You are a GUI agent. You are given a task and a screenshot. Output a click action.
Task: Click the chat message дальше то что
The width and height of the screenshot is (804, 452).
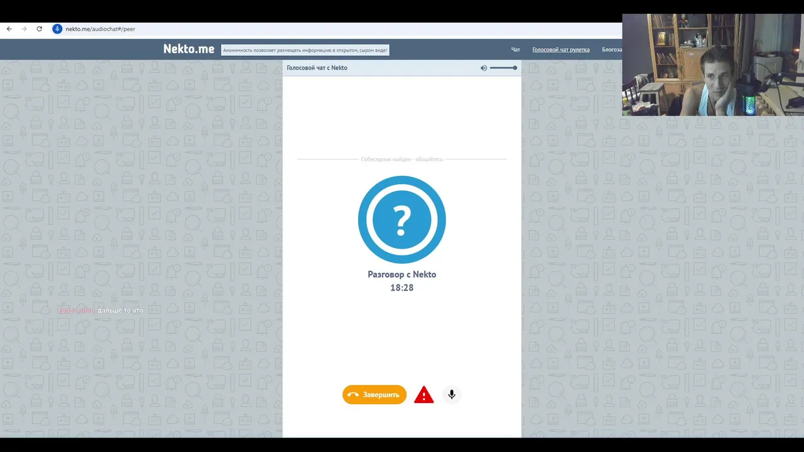coord(120,310)
